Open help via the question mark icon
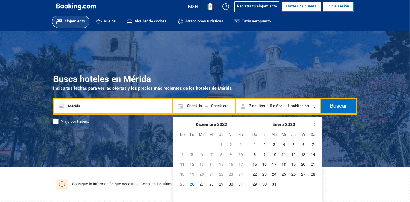Viewport: 410px width, 202px height. 226,6
